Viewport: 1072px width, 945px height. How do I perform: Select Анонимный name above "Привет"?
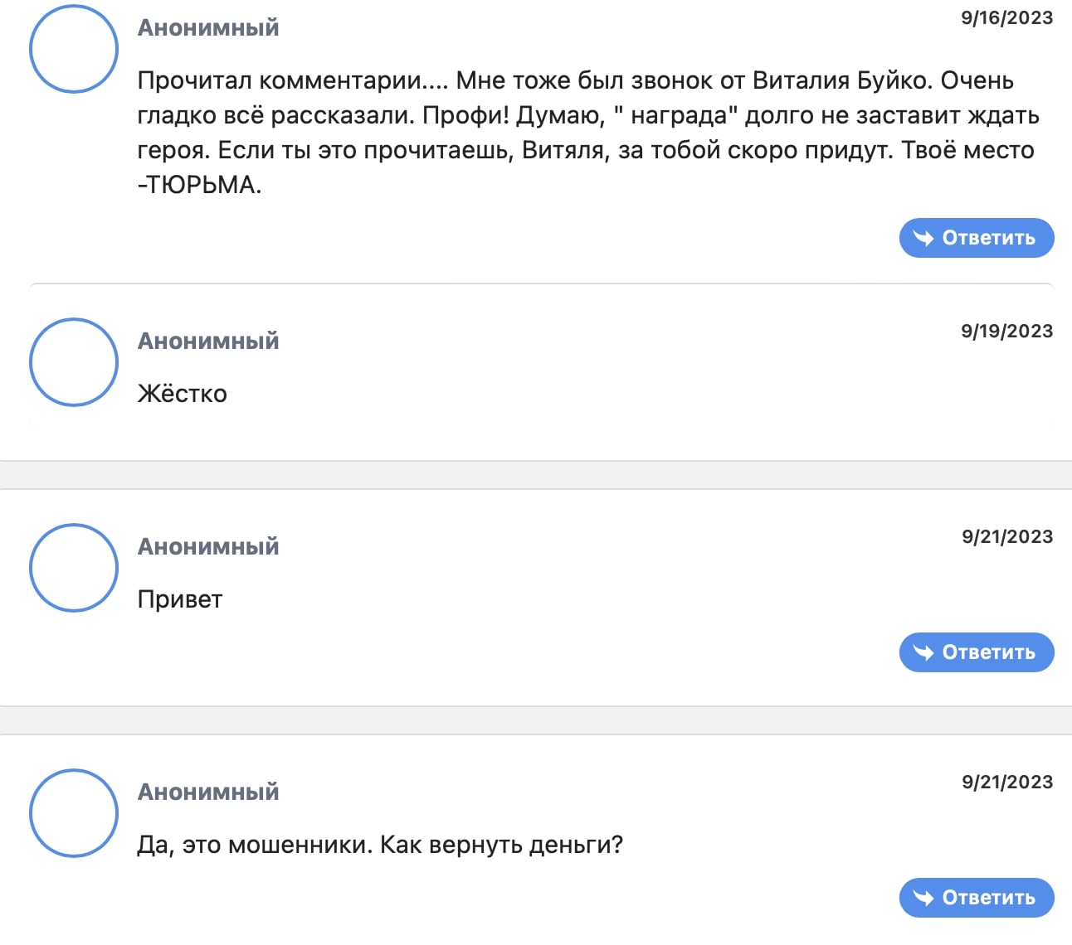208,547
